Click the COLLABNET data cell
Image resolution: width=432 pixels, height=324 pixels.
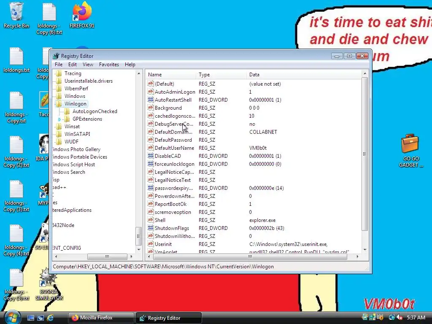tap(263, 132)
